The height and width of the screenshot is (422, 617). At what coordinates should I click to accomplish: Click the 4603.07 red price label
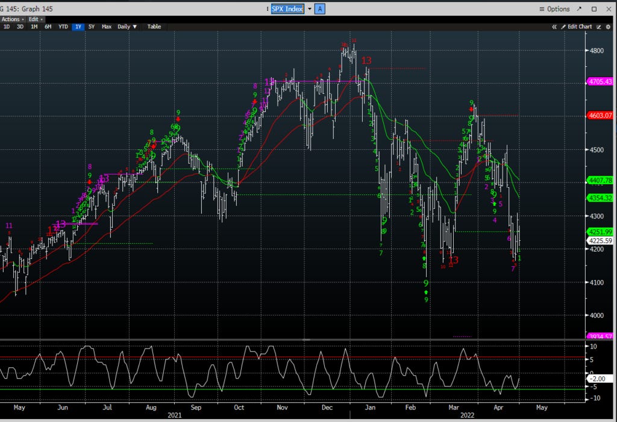tap(600, 115)
